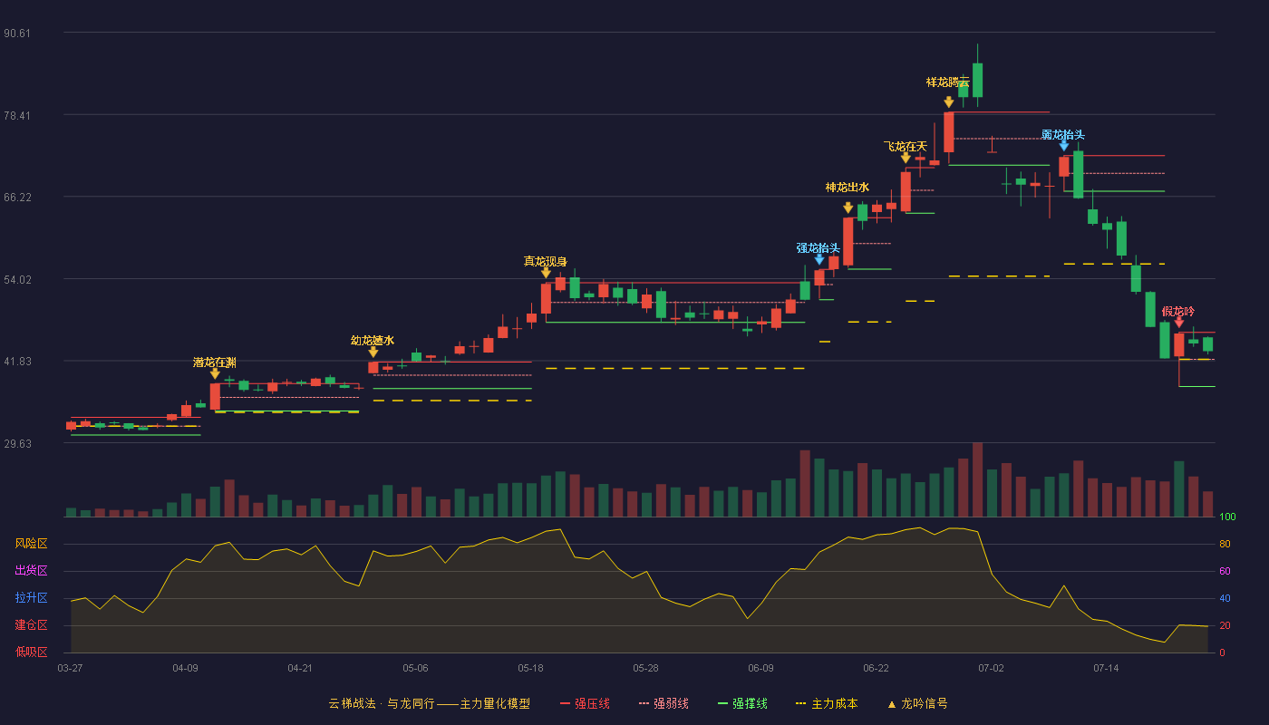Click the 06-09 date axis label
Screen dimensions: 1269x725
coord(760,668)
